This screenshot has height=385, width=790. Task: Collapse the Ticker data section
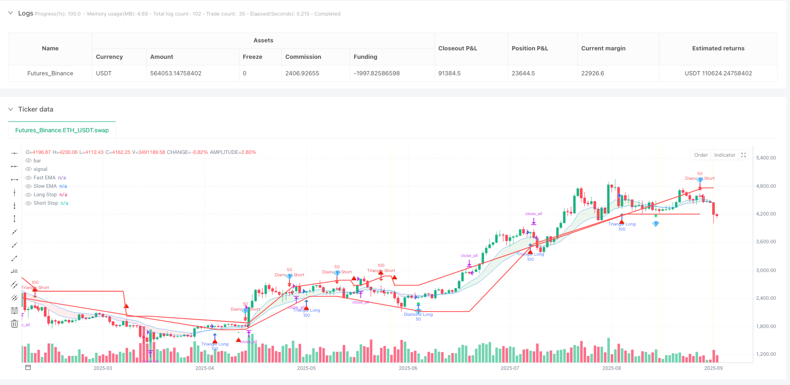coord(11,109)
